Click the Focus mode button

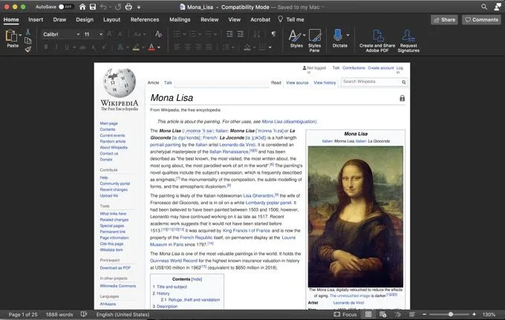[x=345, y=314]
